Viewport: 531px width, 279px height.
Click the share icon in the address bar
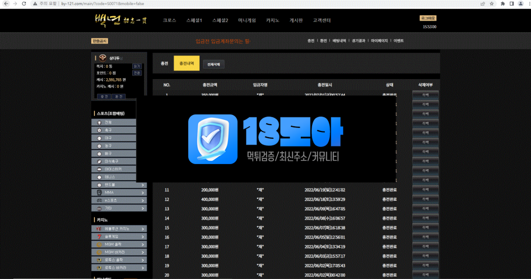[483, 4]
